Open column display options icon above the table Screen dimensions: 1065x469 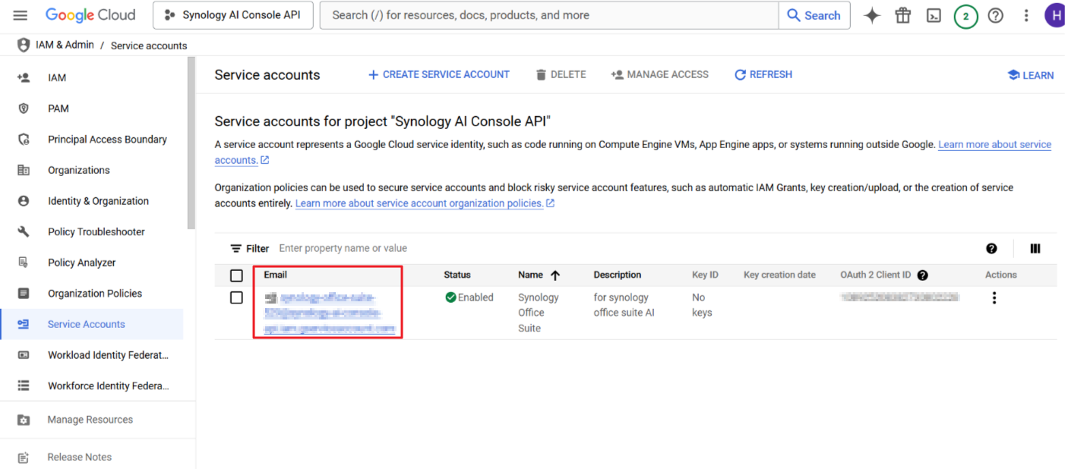pyautogui.click(x=1035, y=248)
